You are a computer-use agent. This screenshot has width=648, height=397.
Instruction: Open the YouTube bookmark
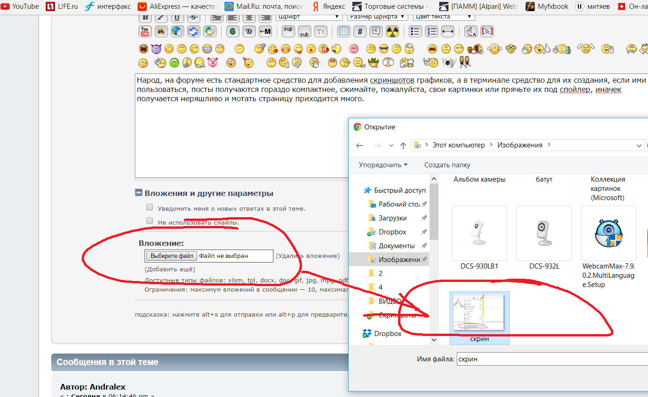20,6
